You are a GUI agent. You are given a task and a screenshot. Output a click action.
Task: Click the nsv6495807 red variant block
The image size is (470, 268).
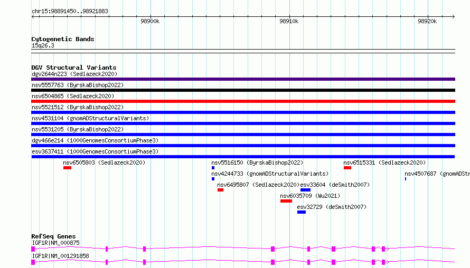pos(220,190)
